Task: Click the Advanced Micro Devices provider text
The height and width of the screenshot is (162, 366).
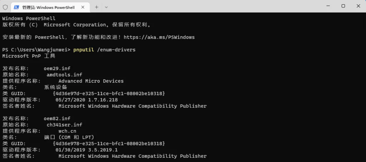Action: point(91,81)
